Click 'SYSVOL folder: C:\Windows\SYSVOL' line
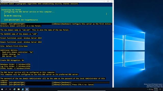 (15, 69)
